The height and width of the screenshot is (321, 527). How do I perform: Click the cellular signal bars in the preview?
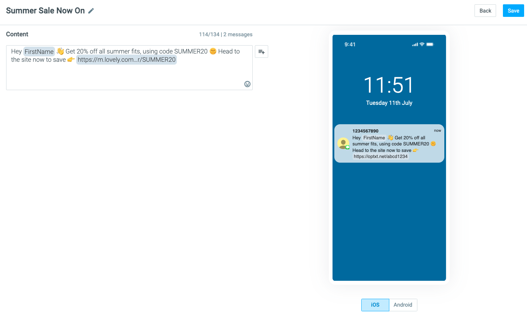pyautogui.click(x=415, y=45)
